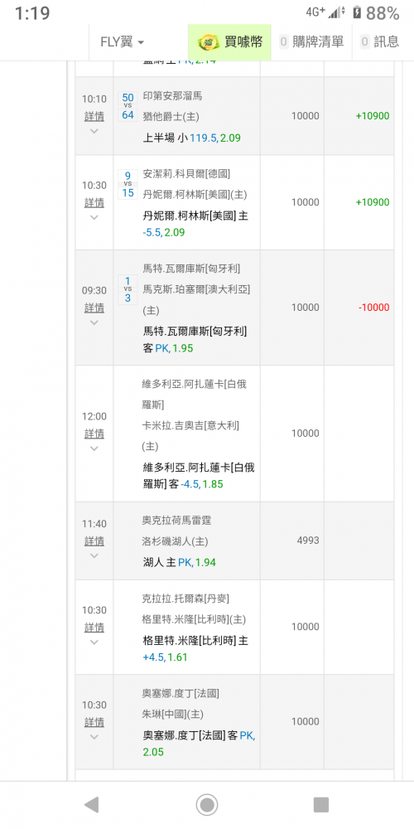This screenshot has height=829, width=414.
Task: Tap the 0 badge beside 訊息
Action: point(364,41)
